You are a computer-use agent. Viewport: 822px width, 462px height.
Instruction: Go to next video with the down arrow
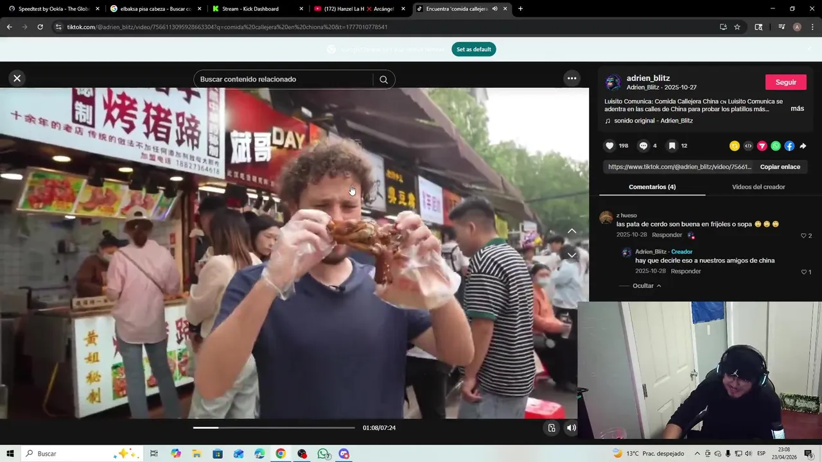point(572,255)
